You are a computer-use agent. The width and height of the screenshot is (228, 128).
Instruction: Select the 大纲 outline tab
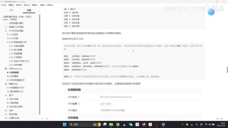[x=29, y=10]
